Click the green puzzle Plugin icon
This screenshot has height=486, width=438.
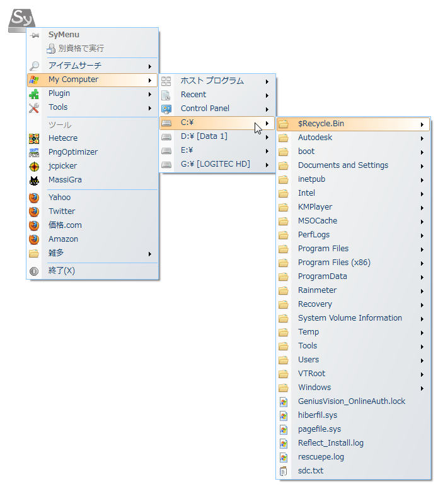(34, 94)
